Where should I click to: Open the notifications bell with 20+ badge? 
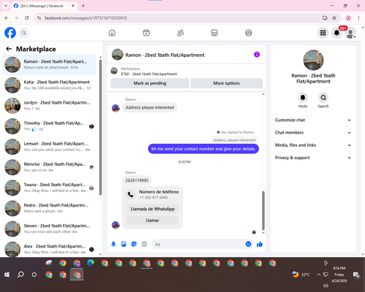[337, 33]
